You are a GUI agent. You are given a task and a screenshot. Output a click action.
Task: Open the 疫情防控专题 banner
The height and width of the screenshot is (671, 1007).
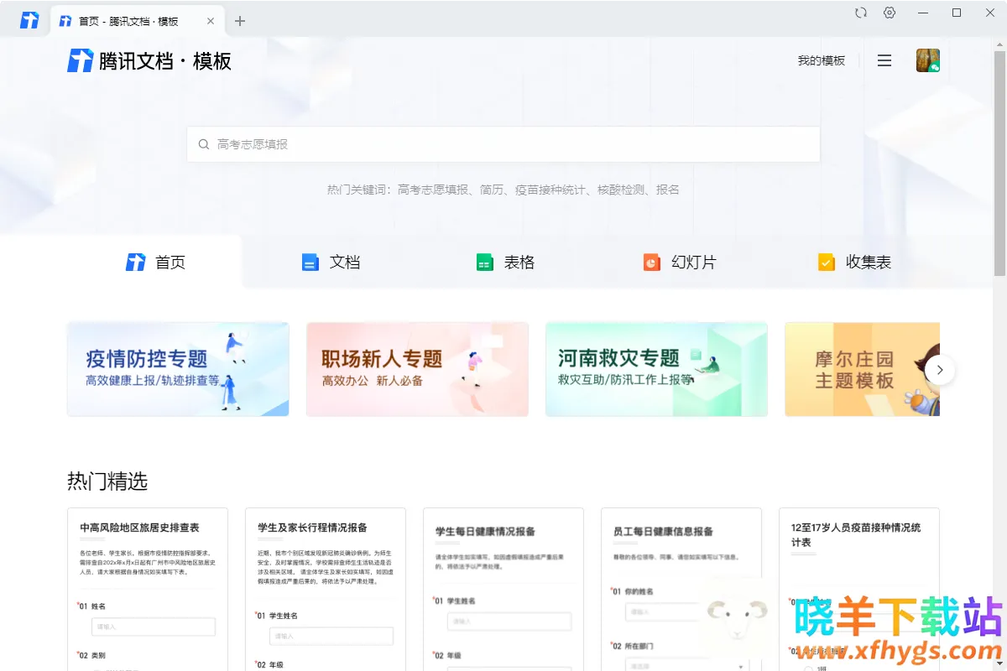pyautogui.click(x=178, y=369)
